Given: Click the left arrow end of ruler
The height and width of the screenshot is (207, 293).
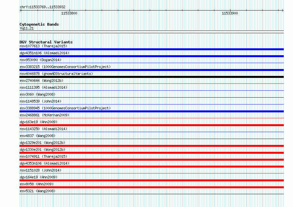Looking at the screenshot, I should pyautogui.click(x=21, y=11).
